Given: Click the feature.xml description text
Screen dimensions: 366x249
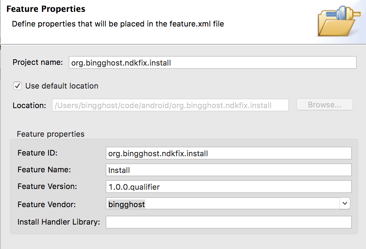Looking at the screenshot, I should coord(118,24).
